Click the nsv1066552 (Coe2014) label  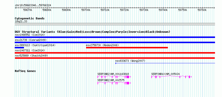coord(30,35)
